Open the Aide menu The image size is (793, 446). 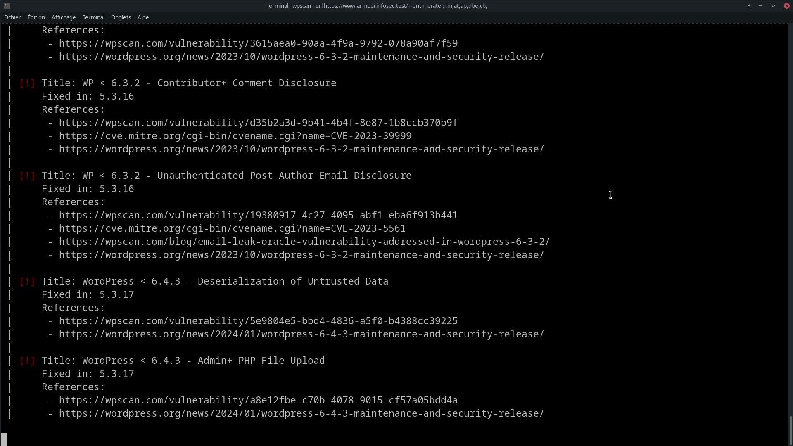coord(143,17)
